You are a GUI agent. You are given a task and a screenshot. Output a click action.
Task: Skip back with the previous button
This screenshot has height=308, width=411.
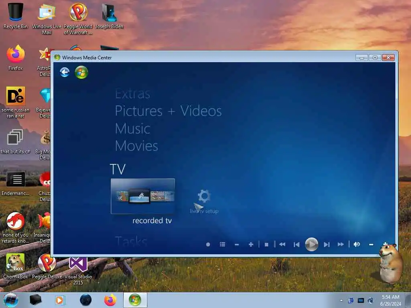[x=297, y=245]
